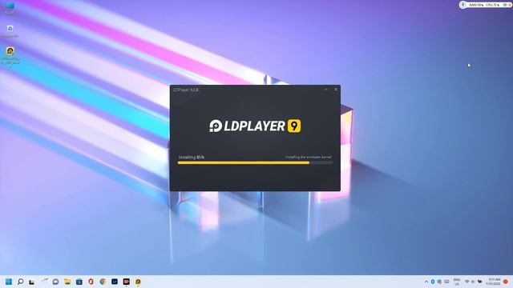Image resolution: width=513 pixels, height=288 pixels.
Task: Click the "Installing 85%" status text
Action: [x=192, y=157]
